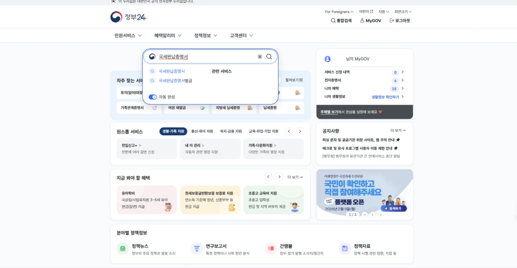Open 서비스 신청 내역 row chevron
Image resolution: width=517 pixels, height=268 pixels.
[x=402, y=72]
